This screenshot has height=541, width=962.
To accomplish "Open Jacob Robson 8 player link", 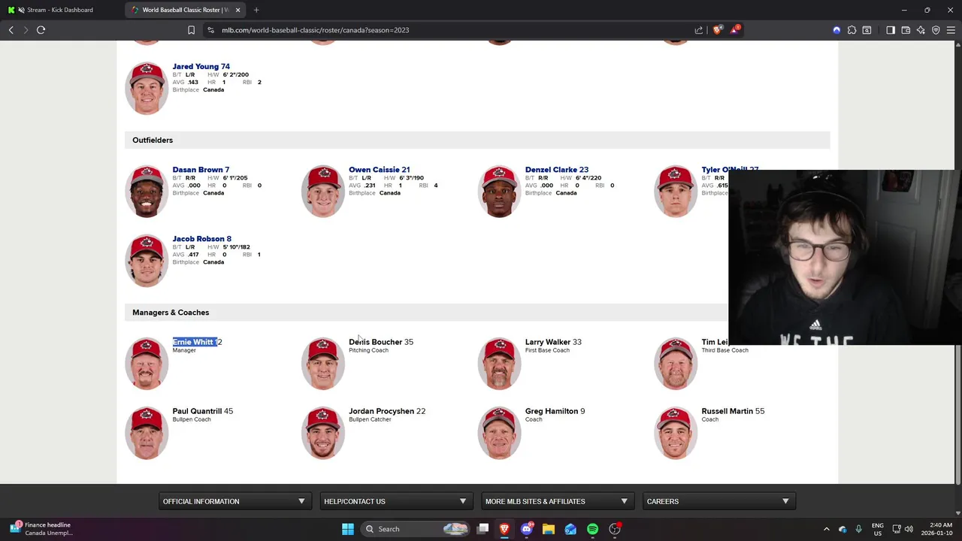I will coord(201,239).
